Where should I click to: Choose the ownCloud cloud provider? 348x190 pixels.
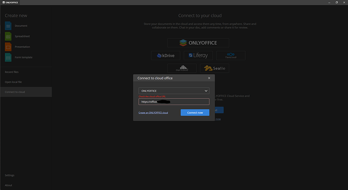182,68
